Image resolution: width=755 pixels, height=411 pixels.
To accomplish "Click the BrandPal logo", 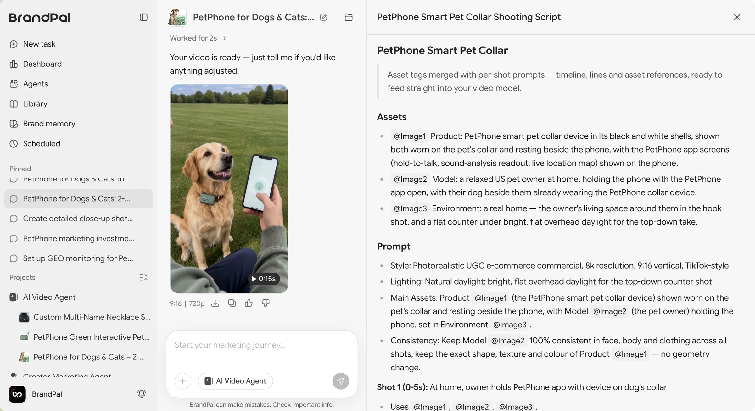I will coord(40,17).
